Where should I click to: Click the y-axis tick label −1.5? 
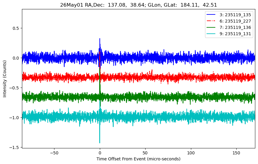coord(14,147)
